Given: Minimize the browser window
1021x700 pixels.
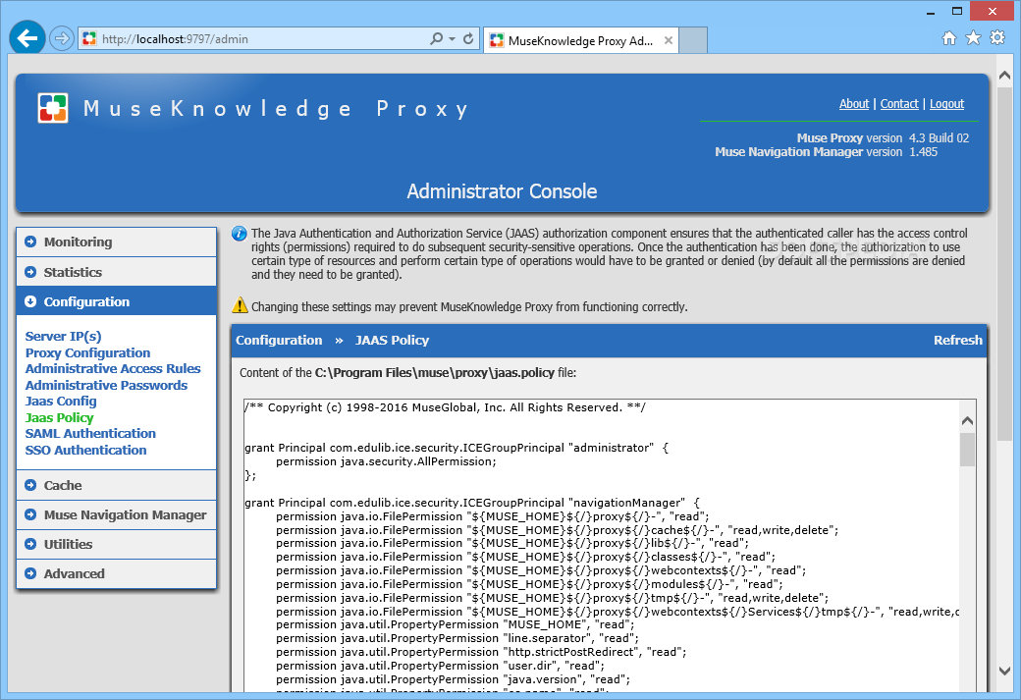Looking at the screenshot, I should [931, 12].
